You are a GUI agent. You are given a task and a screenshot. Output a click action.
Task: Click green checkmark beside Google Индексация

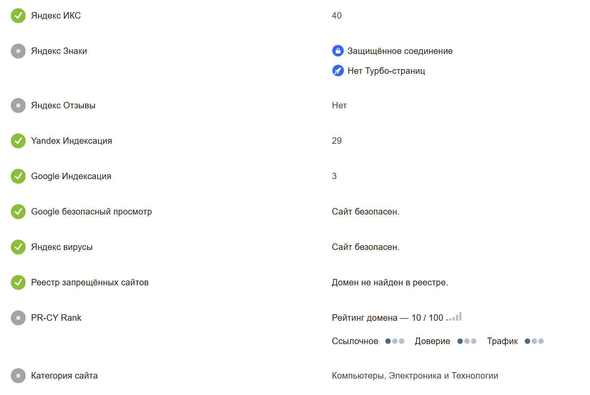coord(18,176)
